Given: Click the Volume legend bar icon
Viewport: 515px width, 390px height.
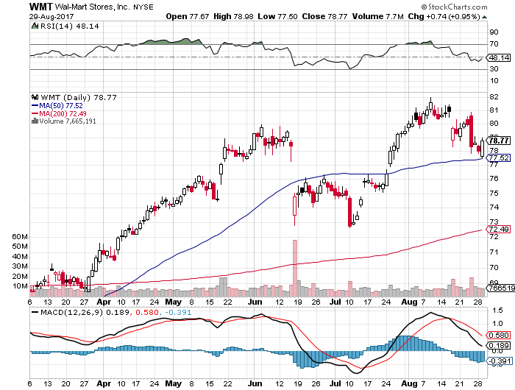Looking at the screenshot, I should (32, 121).
